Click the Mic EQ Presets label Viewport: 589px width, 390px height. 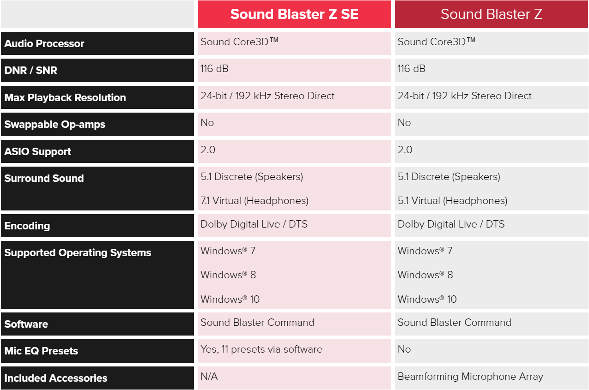(x=42, y=351)
